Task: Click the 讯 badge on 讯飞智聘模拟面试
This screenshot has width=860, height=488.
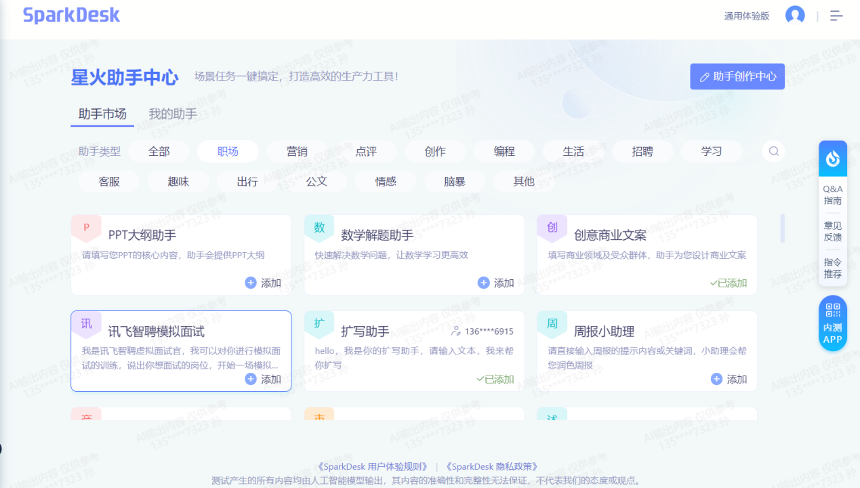Action: point(86,324)
